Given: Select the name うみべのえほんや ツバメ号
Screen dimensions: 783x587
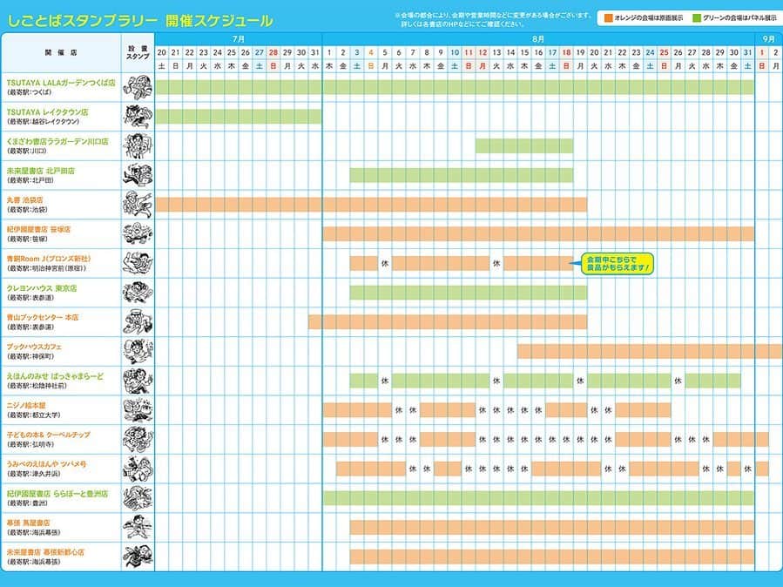Looking at the screenshot, I should [46, 464].
